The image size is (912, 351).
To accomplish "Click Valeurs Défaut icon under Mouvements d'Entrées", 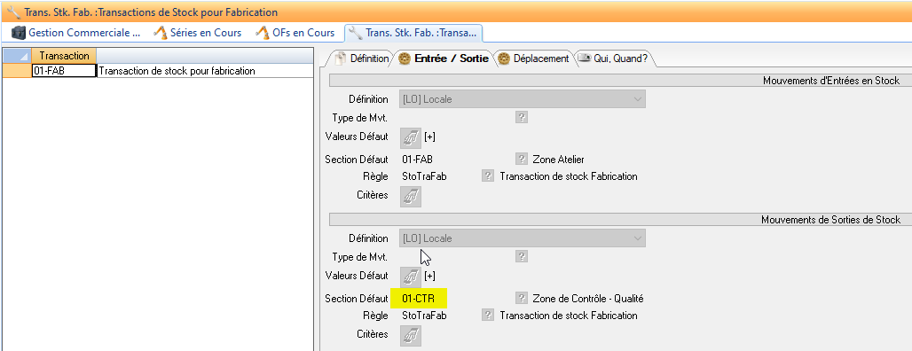I will pyautogui.click(x=411, y=137).
